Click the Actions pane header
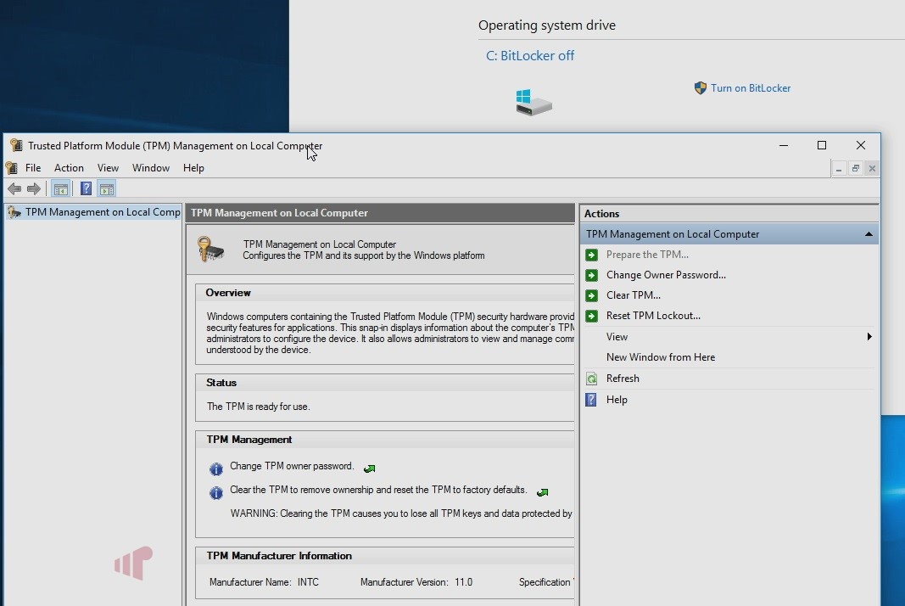The width and height of the screenshot is (905, 606). pos(729,214)
